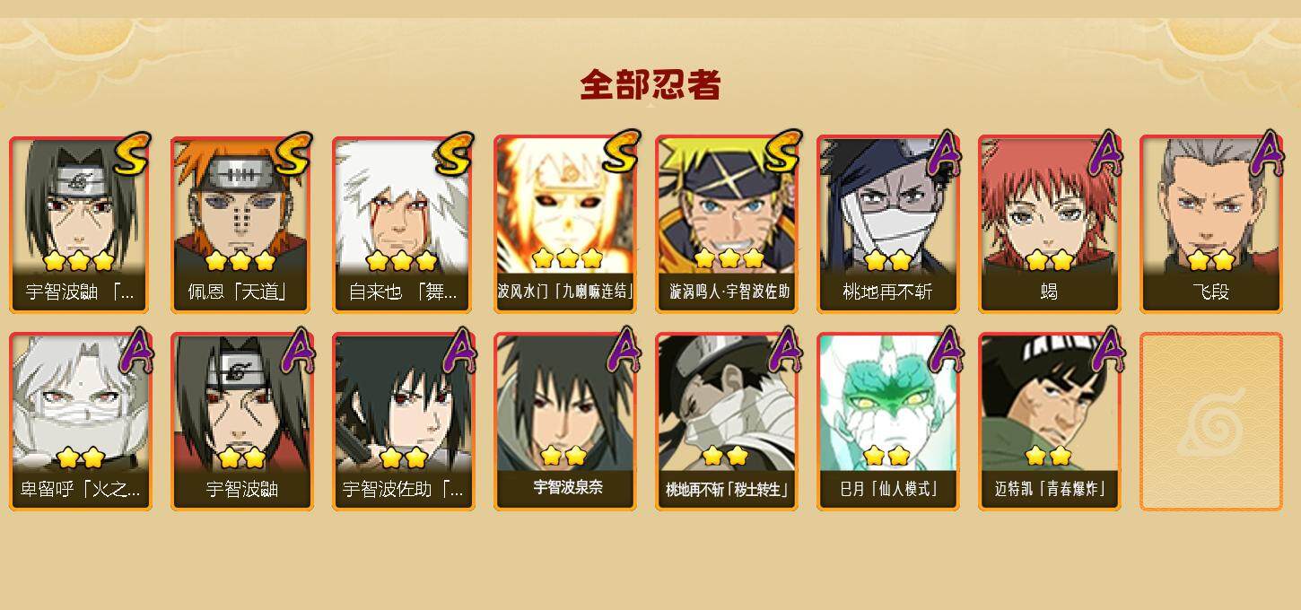Open the 蝎 ninja card
Viewport: 1301px width, 610px height.
point(1049,224)
